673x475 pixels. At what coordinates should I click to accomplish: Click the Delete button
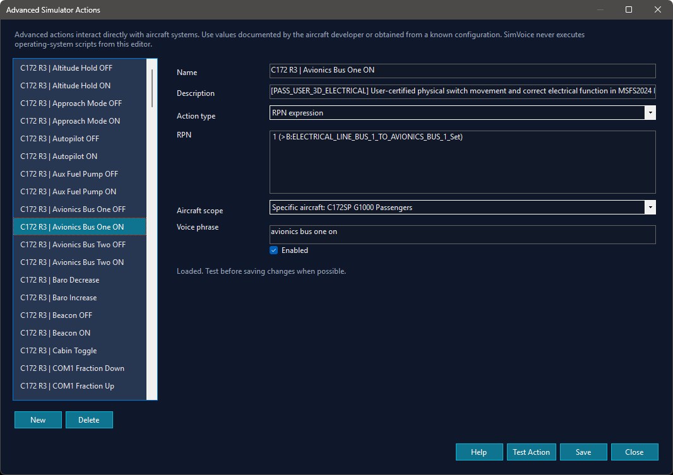[89, 419]
